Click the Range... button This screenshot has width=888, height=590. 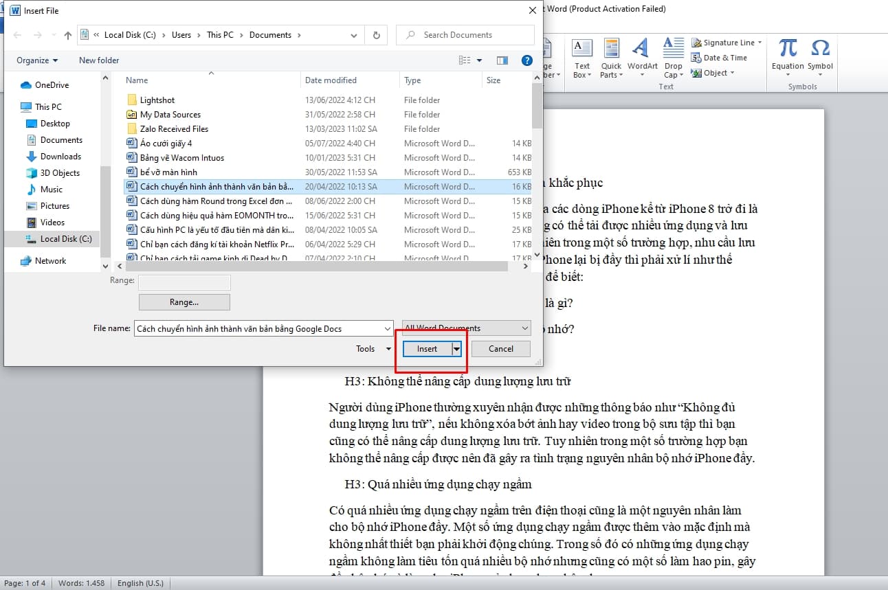pos(184,302)
